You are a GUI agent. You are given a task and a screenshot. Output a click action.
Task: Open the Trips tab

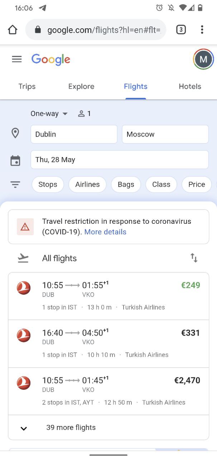pyautogui.click(x=27, y=86)
